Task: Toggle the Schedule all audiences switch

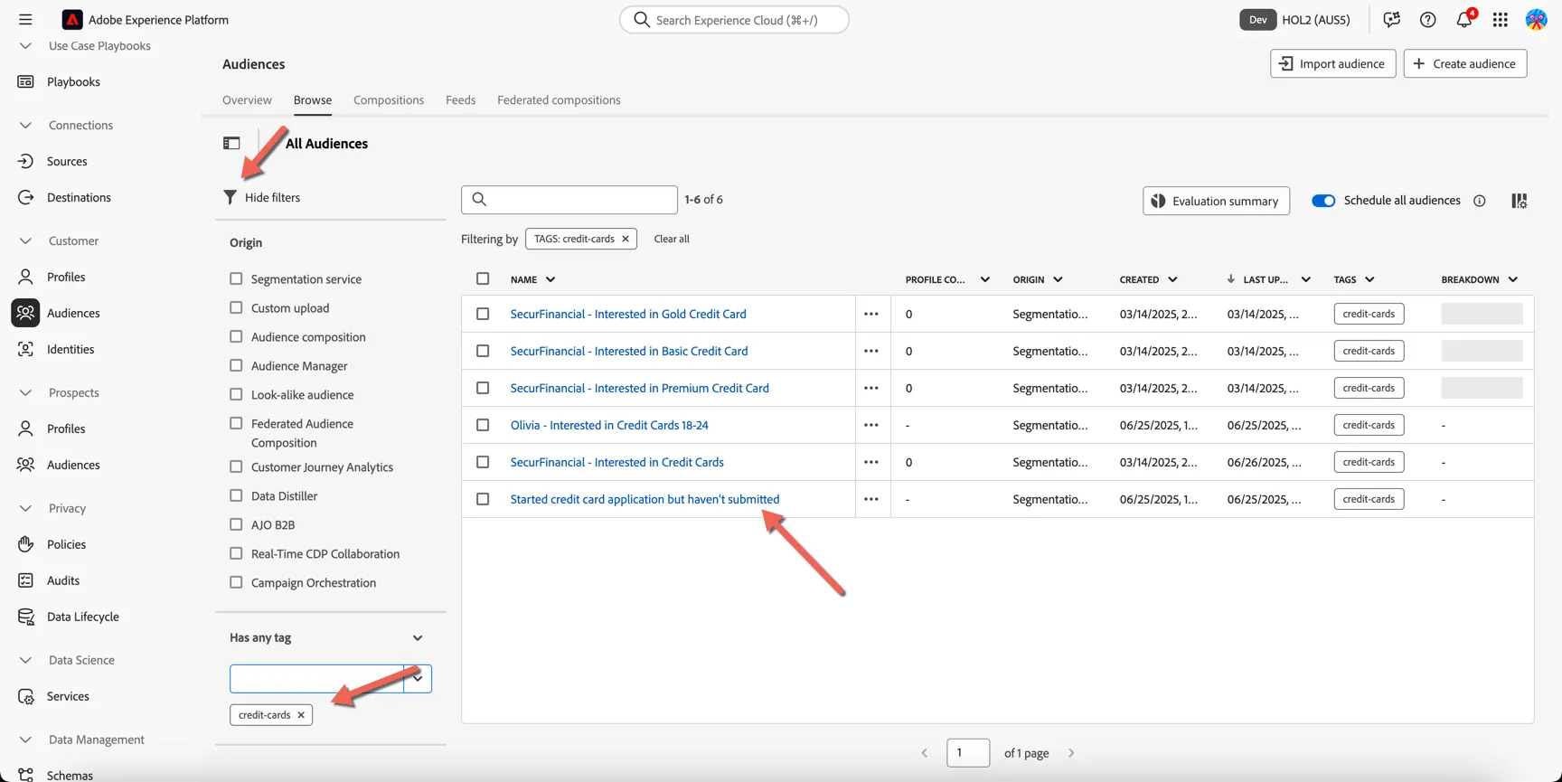Action: tap(1323, 201)
